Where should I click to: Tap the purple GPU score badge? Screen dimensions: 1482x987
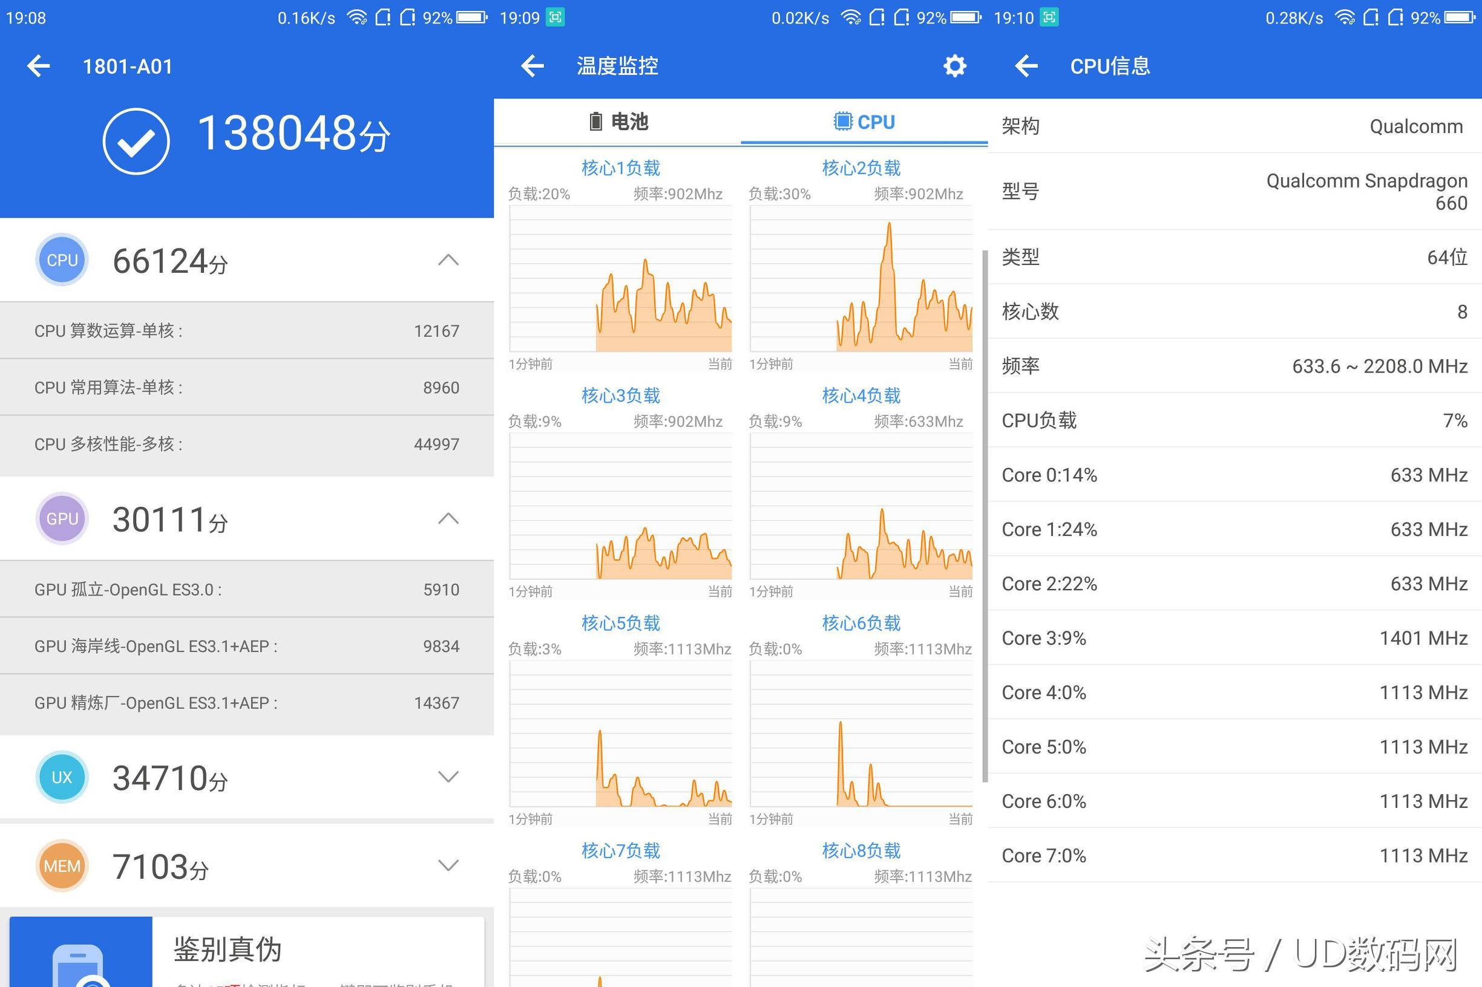tap(62, 519)
